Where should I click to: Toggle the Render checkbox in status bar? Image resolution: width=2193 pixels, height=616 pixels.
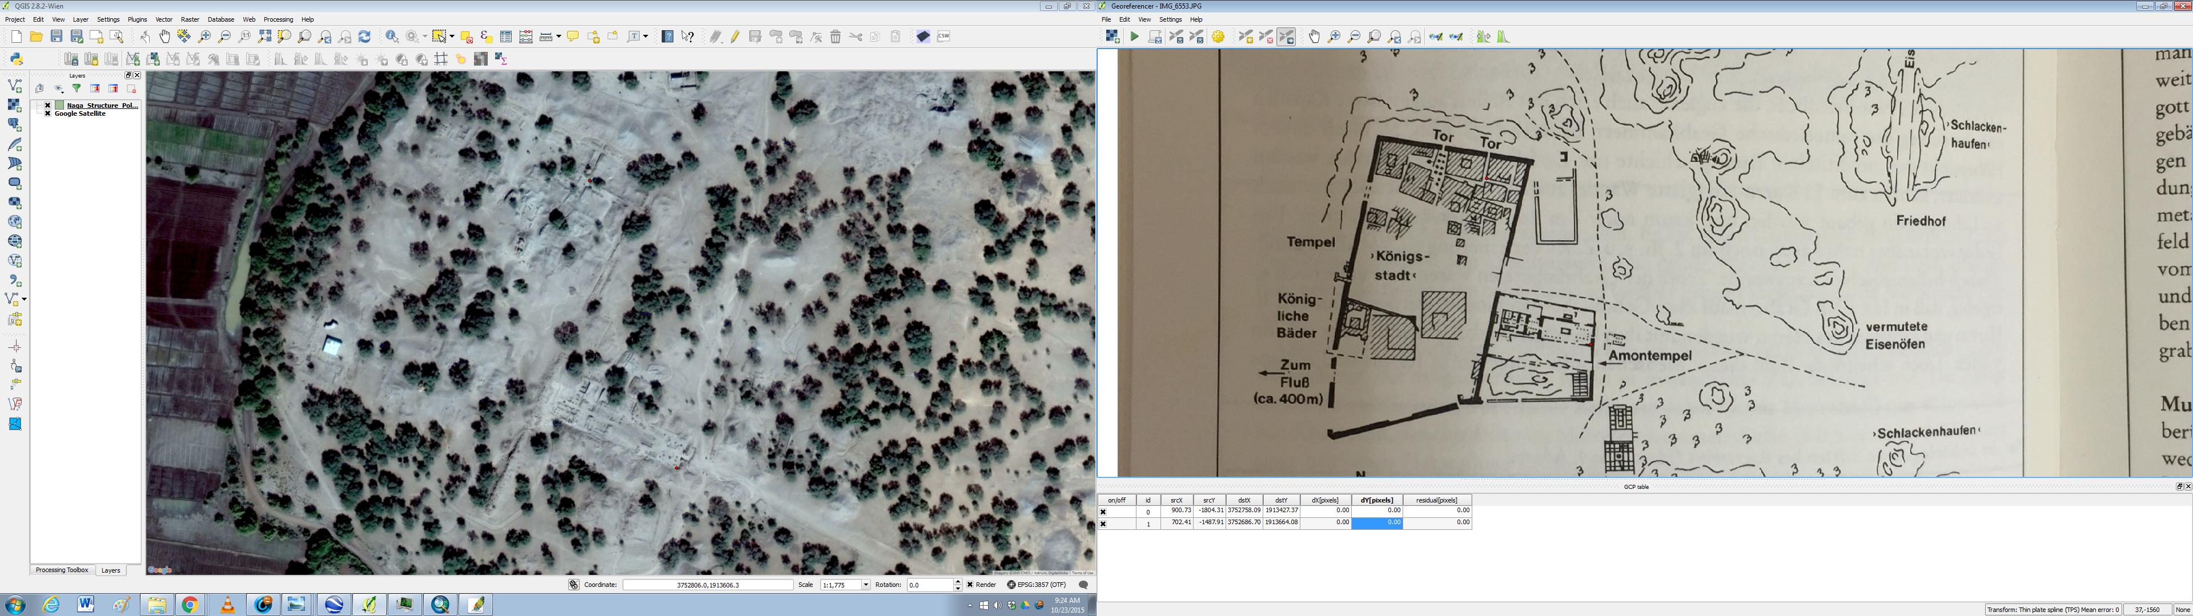(x=970, y=585)
